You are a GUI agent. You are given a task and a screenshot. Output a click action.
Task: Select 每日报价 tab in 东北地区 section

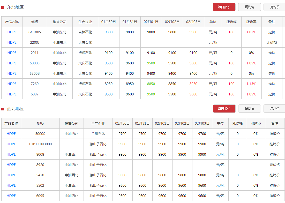(x=224, y=7)
